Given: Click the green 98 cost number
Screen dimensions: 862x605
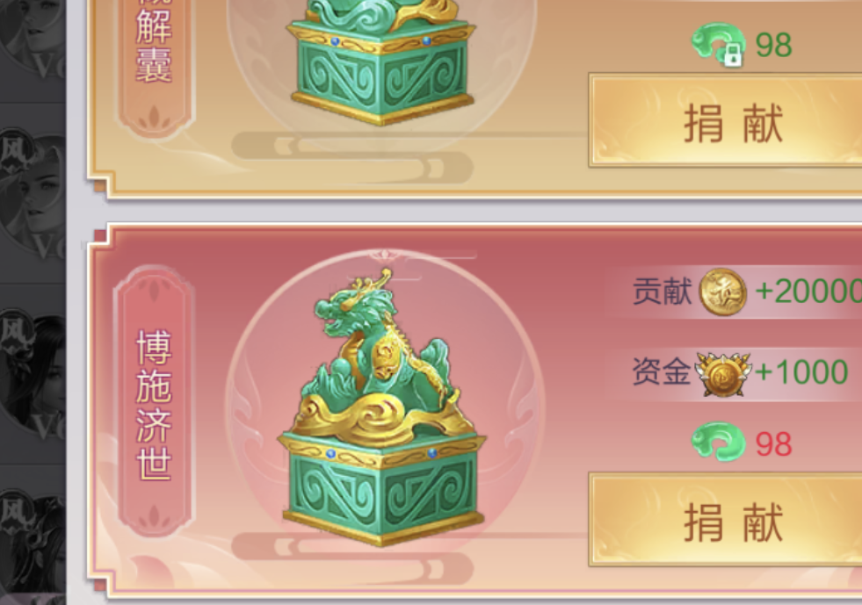Looking at the screenshot, I should tap(773, 45).
